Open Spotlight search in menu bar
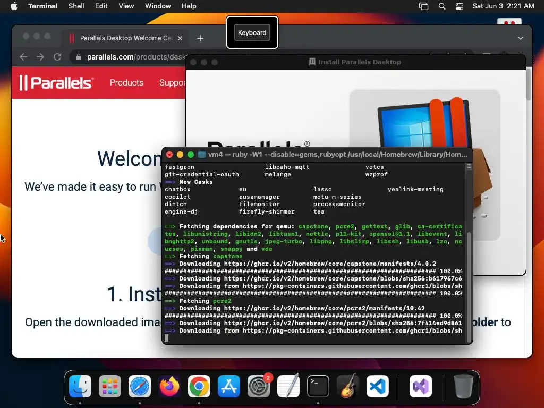Viewport: 544px width, 408px height. point(441,6)
